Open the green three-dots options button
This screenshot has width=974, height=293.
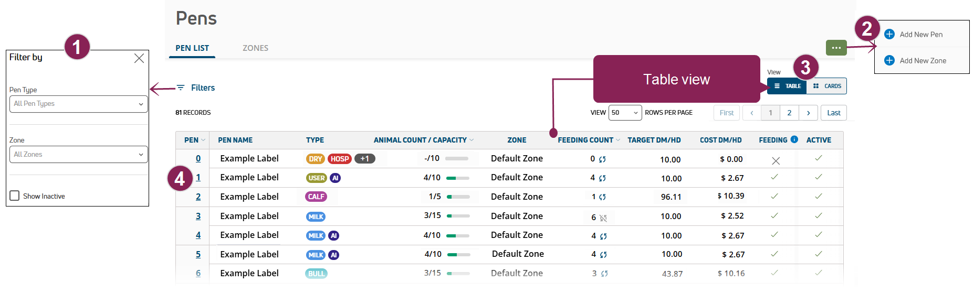click(x=836, y=48)
